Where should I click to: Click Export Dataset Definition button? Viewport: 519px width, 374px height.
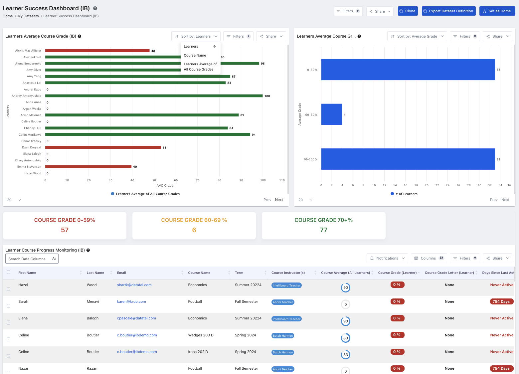[x=448, y=11]
